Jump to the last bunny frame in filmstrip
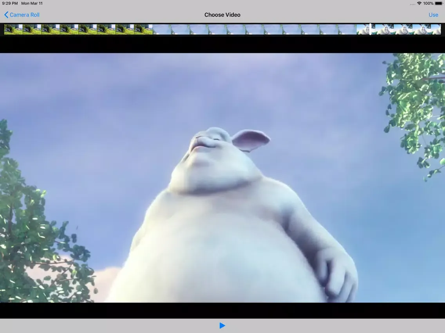 [436, 29]
